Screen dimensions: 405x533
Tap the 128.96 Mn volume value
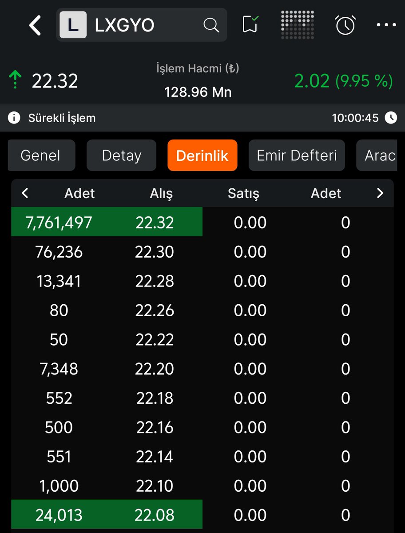198,92
